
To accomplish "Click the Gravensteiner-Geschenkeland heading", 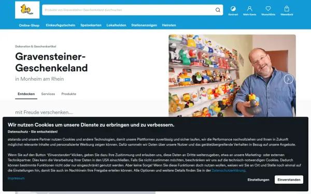I will 51,62.
